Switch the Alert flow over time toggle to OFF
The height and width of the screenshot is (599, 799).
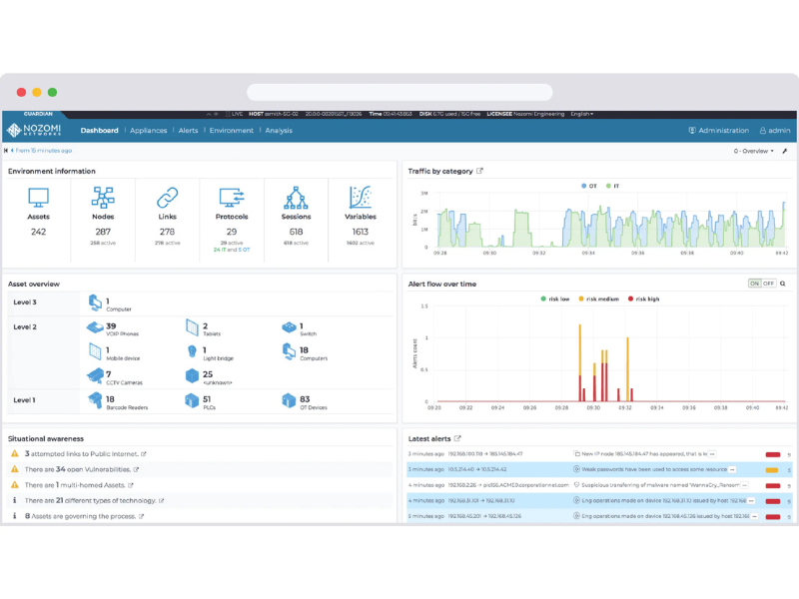767,284
